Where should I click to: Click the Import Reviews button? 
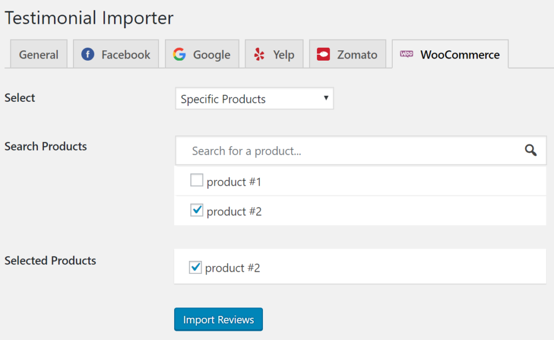pos(219,319)
